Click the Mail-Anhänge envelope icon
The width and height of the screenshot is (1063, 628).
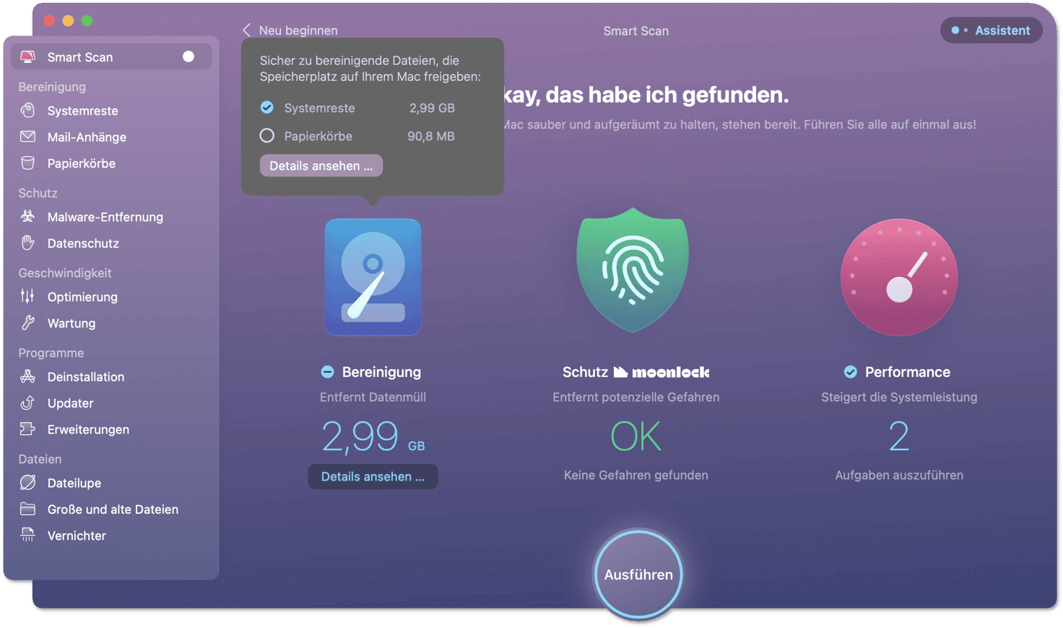click(27, 137)
